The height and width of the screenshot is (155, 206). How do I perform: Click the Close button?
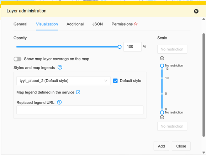[181, 146]
